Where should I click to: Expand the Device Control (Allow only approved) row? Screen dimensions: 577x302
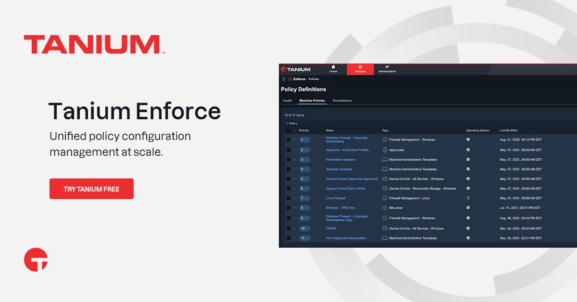(x=294, y=178)
